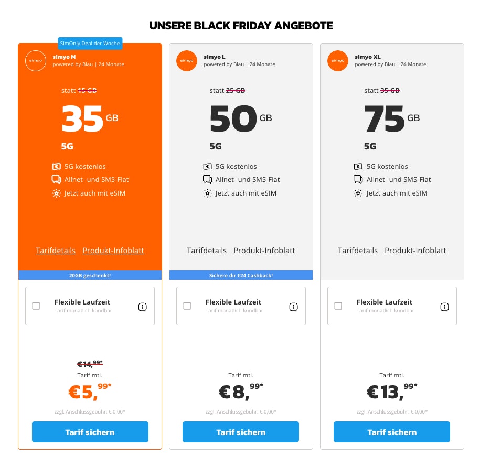
Task: Click the eSIM icon in simyo L
Action: (207, 193)
